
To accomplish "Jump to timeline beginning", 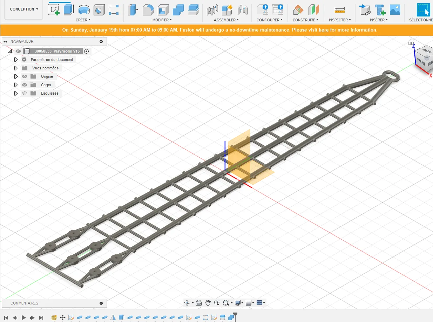I will click(6, 318).
